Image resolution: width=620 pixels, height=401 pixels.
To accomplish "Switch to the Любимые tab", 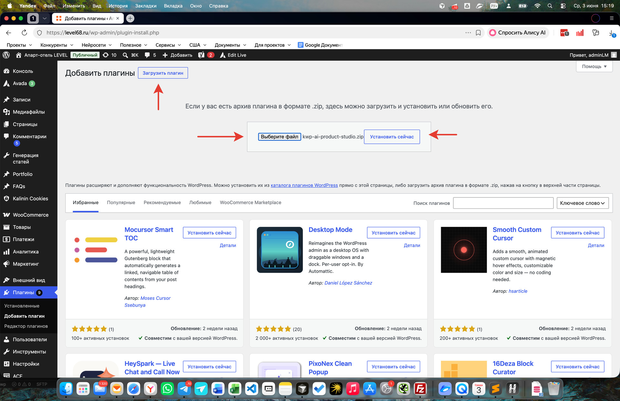I will point(200,203).
